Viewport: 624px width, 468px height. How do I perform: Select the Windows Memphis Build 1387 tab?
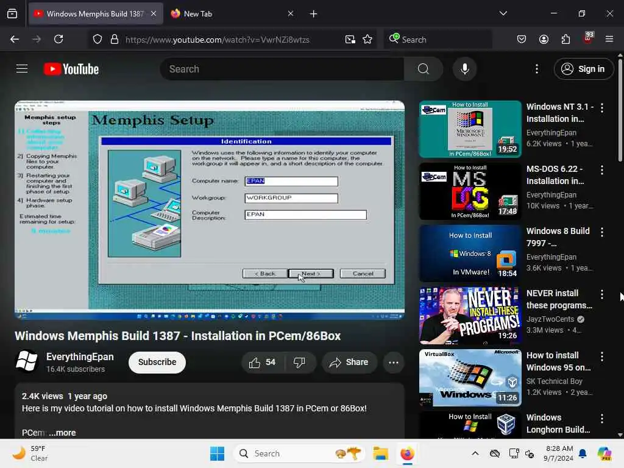[x=96, y=13]
